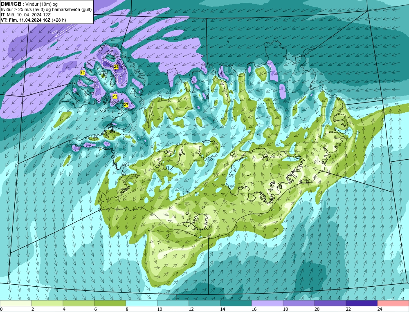Click the legend scale value '6'
Viewport: 409px width, 312px height.
click(96, 309)
